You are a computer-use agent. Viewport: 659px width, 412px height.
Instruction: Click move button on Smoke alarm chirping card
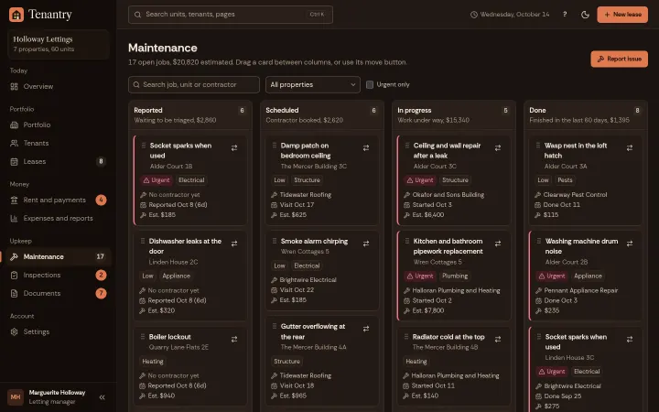click(366, 244)
